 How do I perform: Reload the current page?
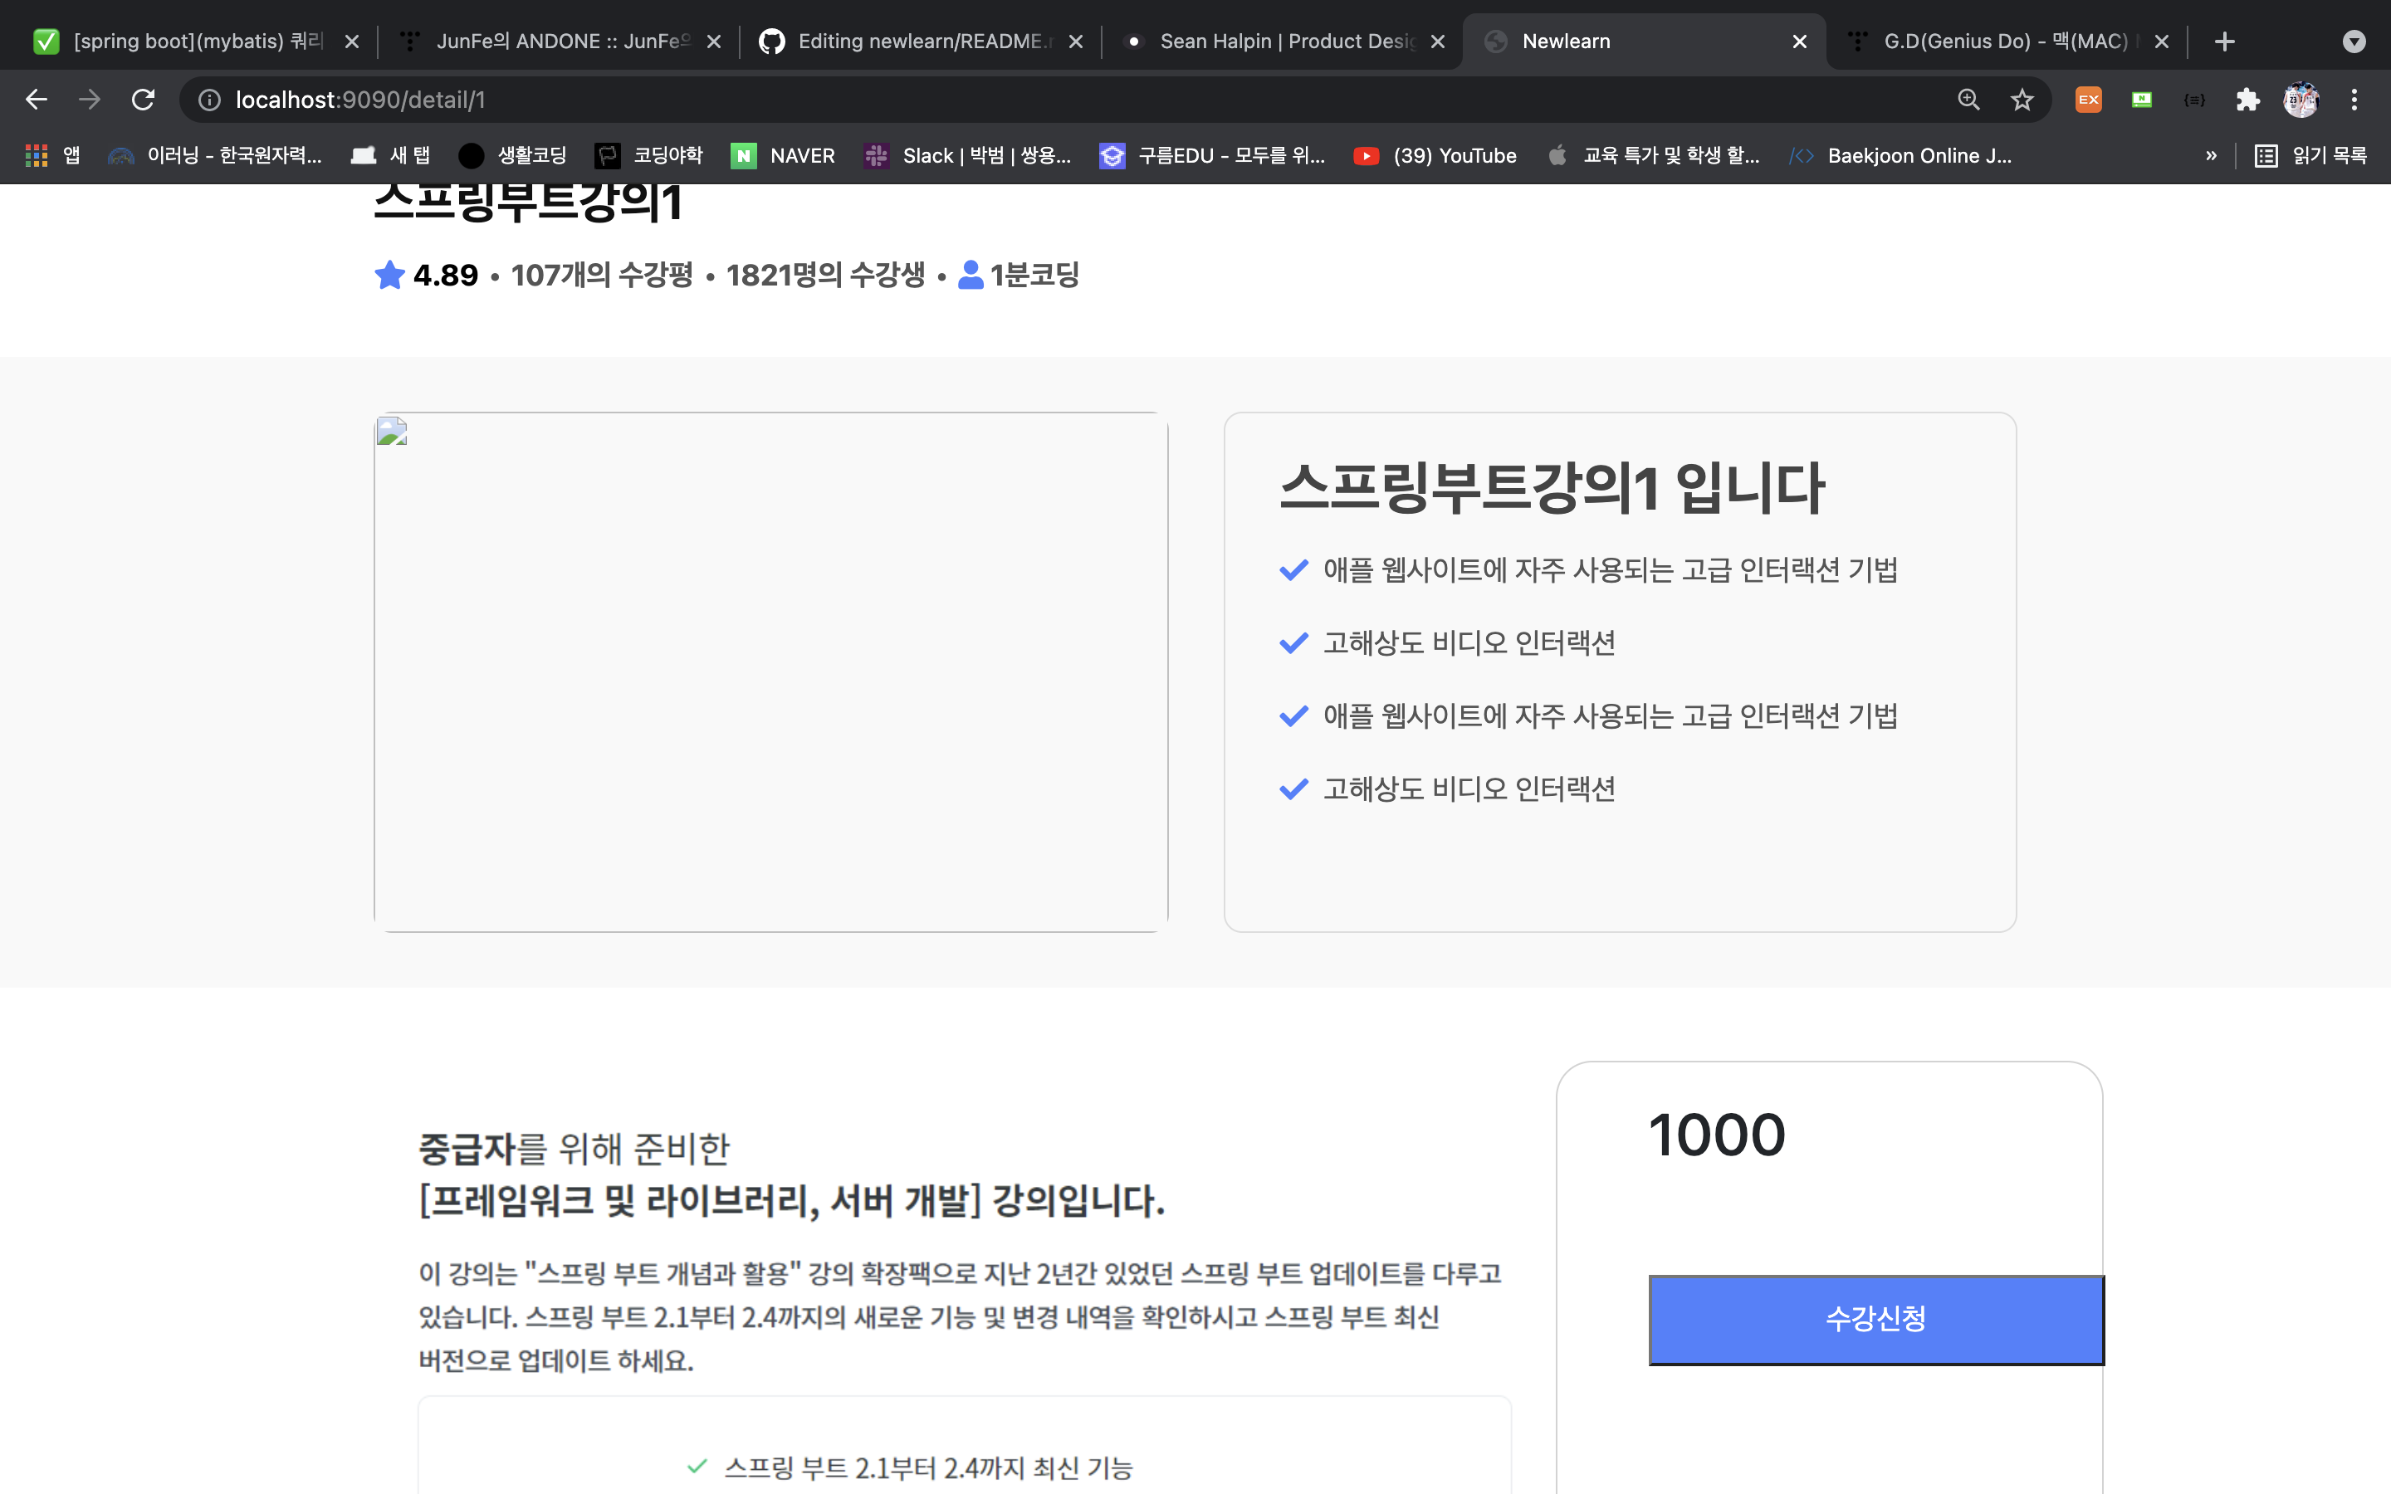click(x=142, y=99)
